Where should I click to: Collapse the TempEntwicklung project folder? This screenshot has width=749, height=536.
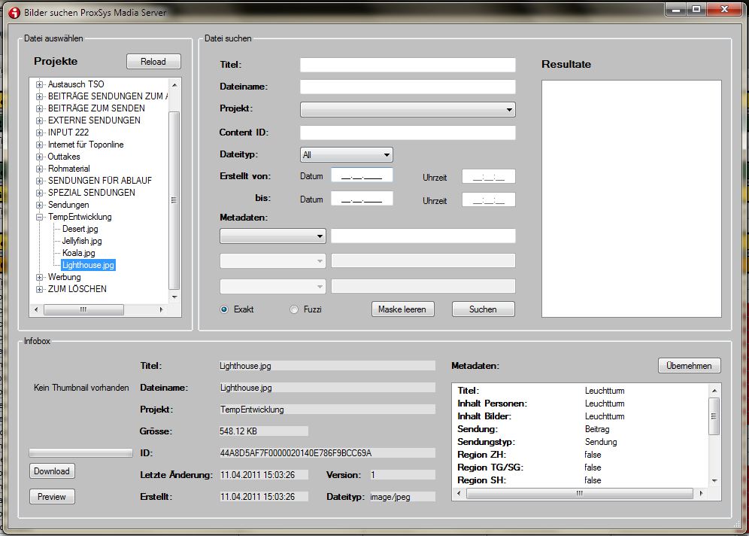click(40, 217)
